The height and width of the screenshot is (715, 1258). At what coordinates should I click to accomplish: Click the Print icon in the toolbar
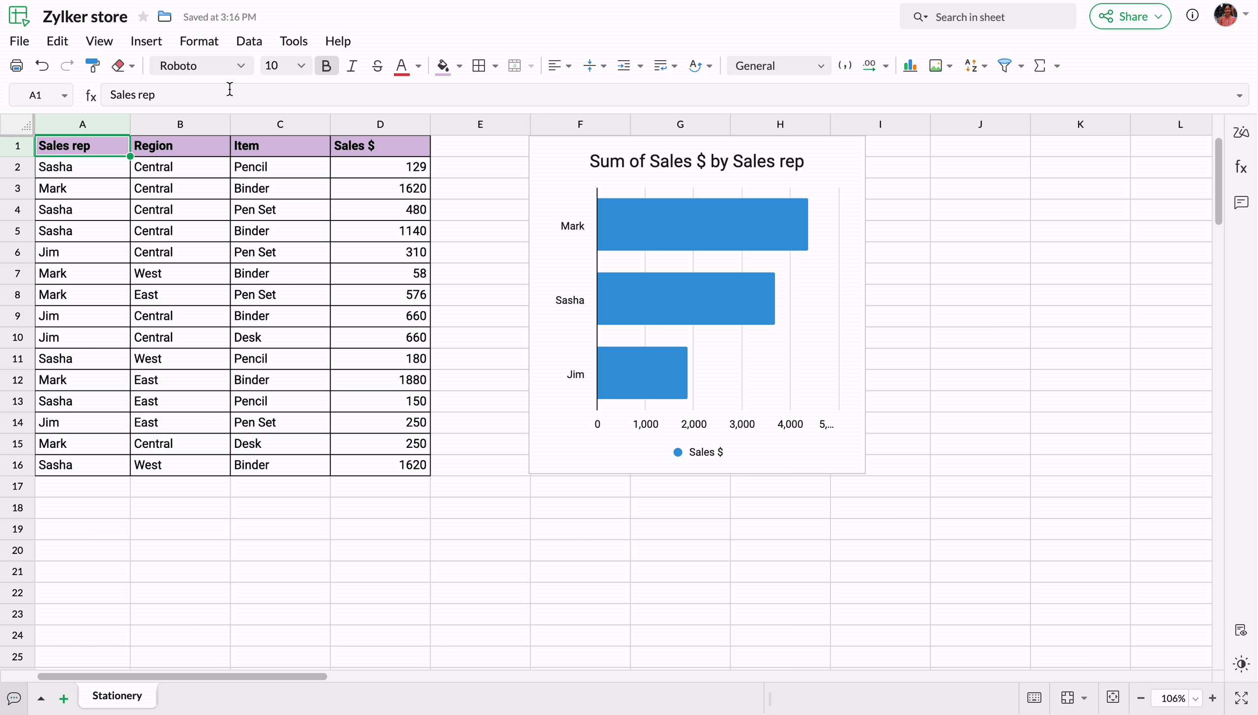(x=17, y=65)
